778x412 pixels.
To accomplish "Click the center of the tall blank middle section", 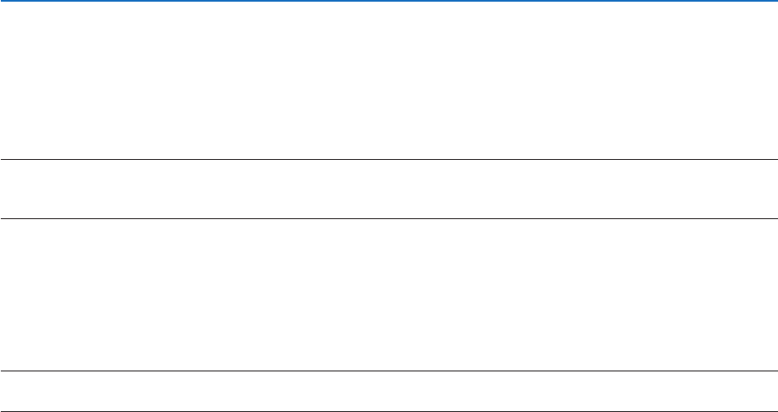I will [389, 294].
